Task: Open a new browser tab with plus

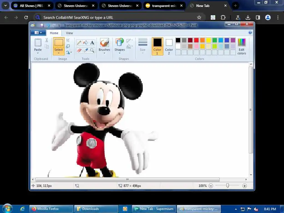Action: [235, 6]
